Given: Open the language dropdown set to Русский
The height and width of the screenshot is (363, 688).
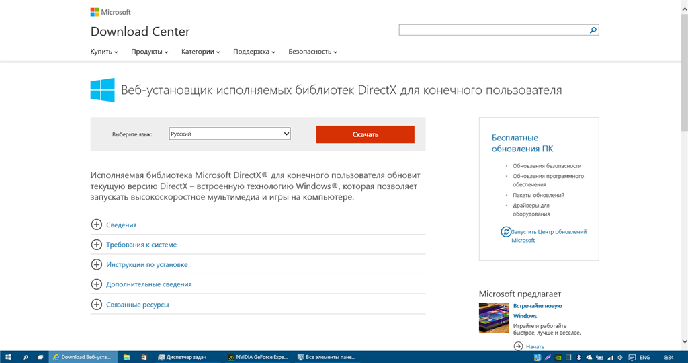Looking at the screenshot, I should tap(230, 134).
